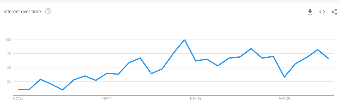Viewport: 341px width, 111px height.
Task: Click the line's final point at far right
Action: [x=328, y=59]
